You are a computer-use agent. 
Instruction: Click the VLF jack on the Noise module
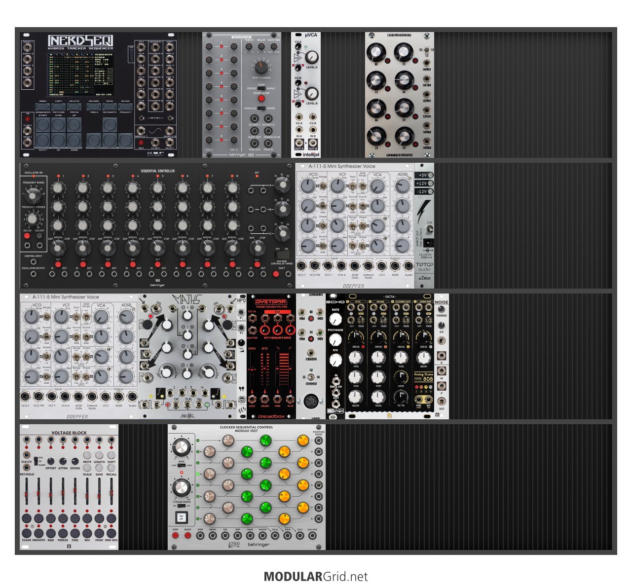(x=442, y=401)
